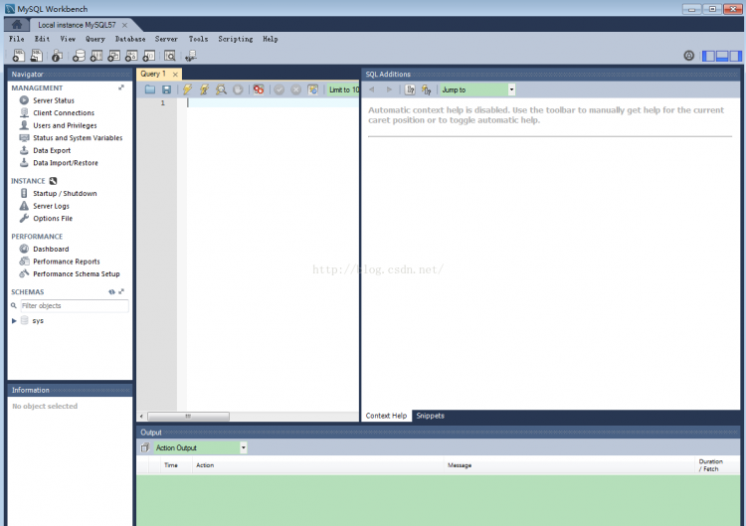Screen dimensions: 746x526
Task: Expand Schemas section maximize arrow
Action: pos(121,291)
